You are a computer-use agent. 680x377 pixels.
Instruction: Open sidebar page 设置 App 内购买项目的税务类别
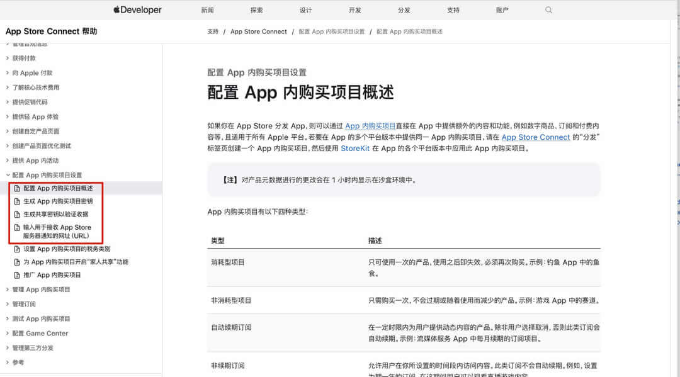point(67,249)
